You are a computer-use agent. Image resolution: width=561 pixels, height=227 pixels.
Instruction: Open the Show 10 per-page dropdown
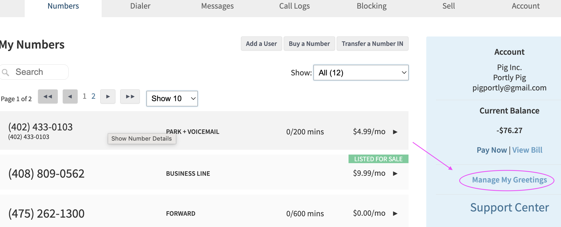(x=172, y=98)
